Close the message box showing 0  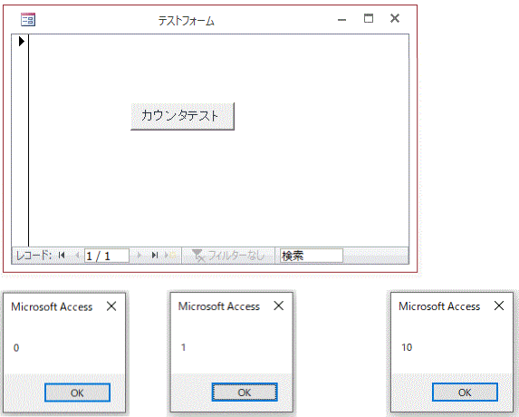111,306
